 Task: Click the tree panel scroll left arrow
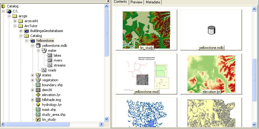(x=3, y=124)
